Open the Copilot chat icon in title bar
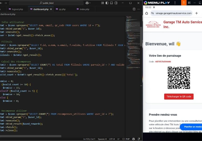202x141 pixels. 87,3
